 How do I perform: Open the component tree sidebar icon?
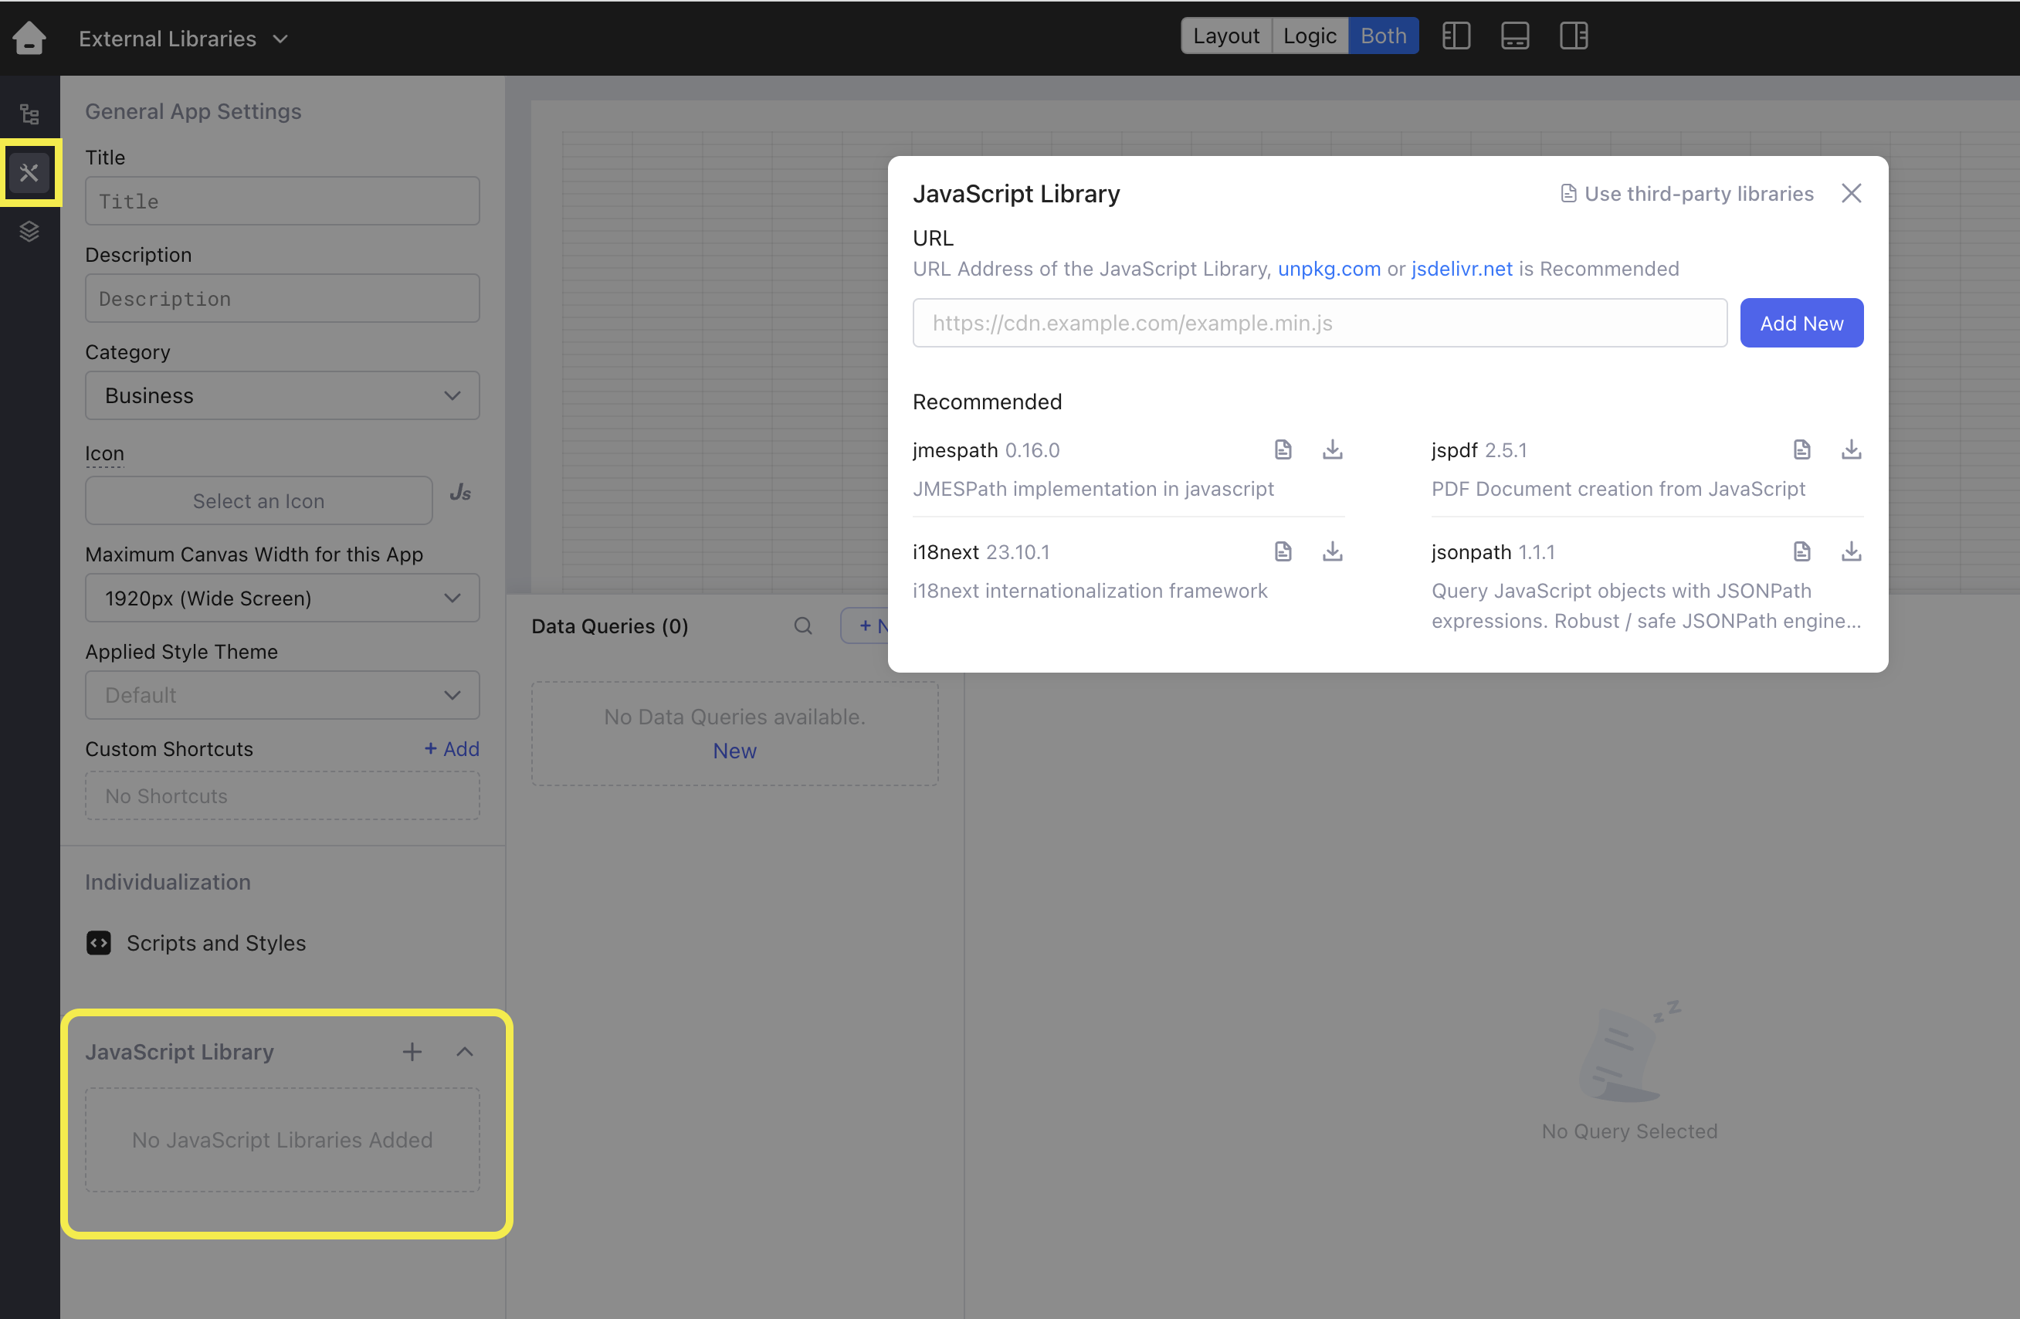click(x=29, y=113)
